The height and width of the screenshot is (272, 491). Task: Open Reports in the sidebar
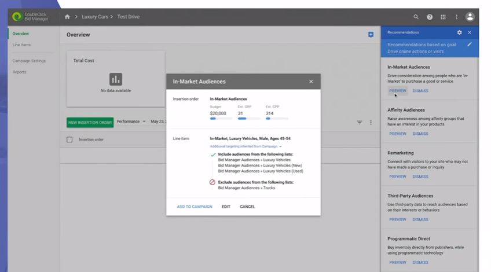20,72
